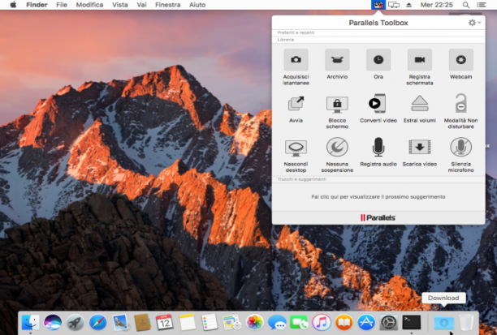497x335 pixels.
Task: Launch Maps from the Dock
Action: pyautogui.click(x=232, y=323)
